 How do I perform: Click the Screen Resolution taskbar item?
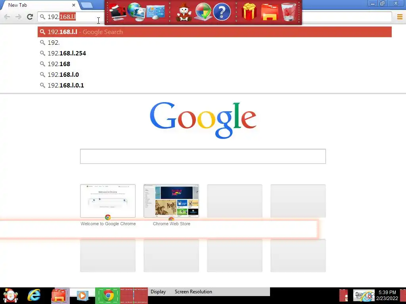tap(193, 292)
